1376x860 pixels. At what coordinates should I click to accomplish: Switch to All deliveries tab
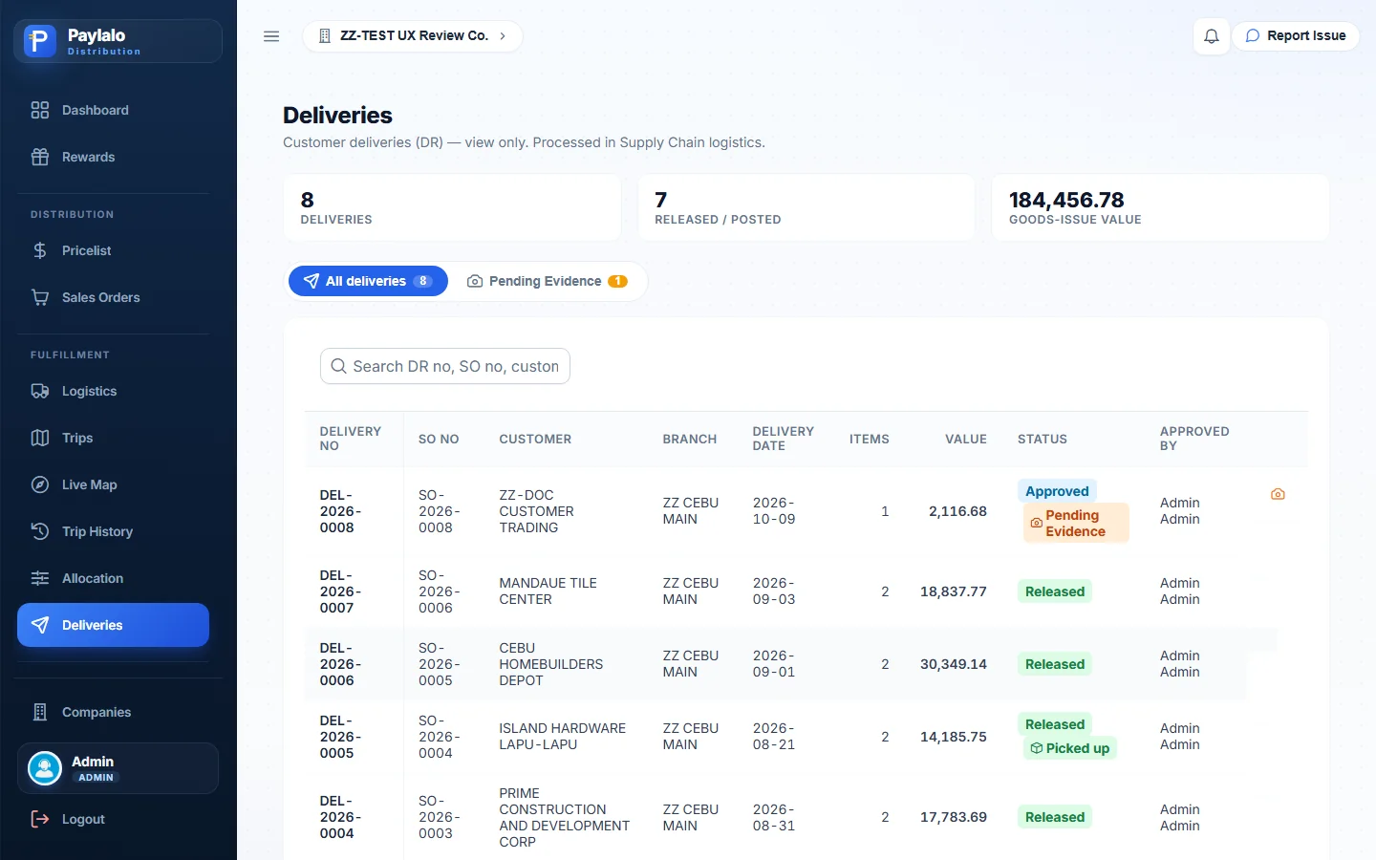(x=368, y=281)
